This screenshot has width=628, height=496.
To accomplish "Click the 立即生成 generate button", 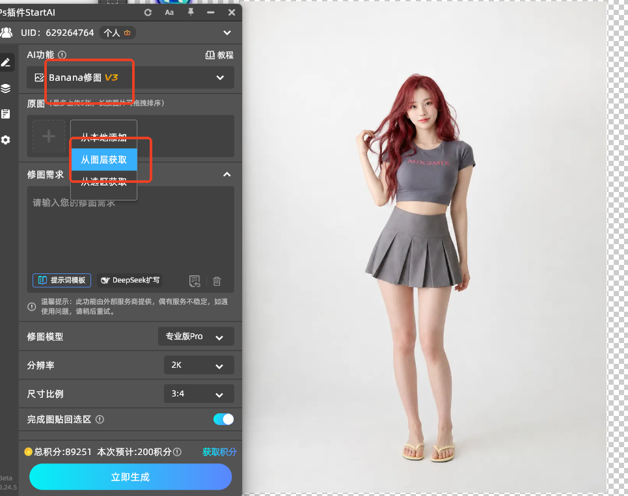I will [x=131, y=476].
